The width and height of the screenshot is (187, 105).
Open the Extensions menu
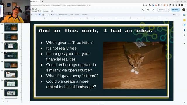(46, 11)
